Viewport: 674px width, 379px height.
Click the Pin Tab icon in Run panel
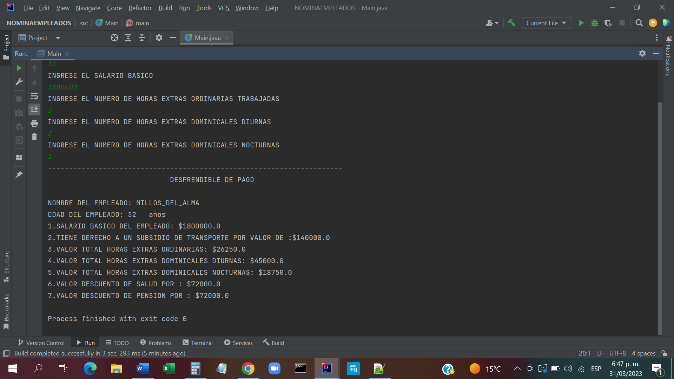click(19, 175)
